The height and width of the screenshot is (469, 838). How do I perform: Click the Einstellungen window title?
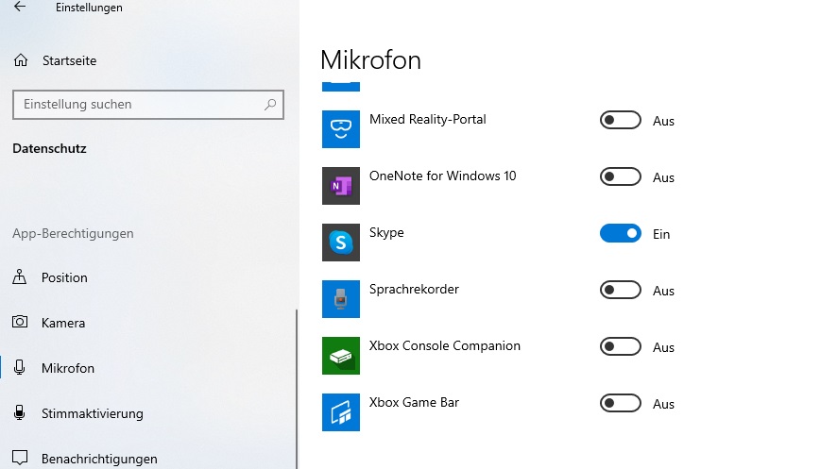click(x=89, y=8)
